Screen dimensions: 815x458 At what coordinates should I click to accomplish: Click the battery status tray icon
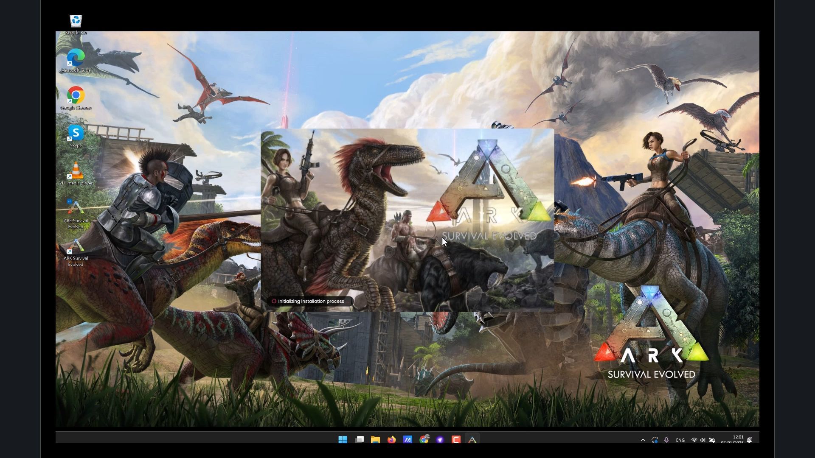click(x=712, y=440)
